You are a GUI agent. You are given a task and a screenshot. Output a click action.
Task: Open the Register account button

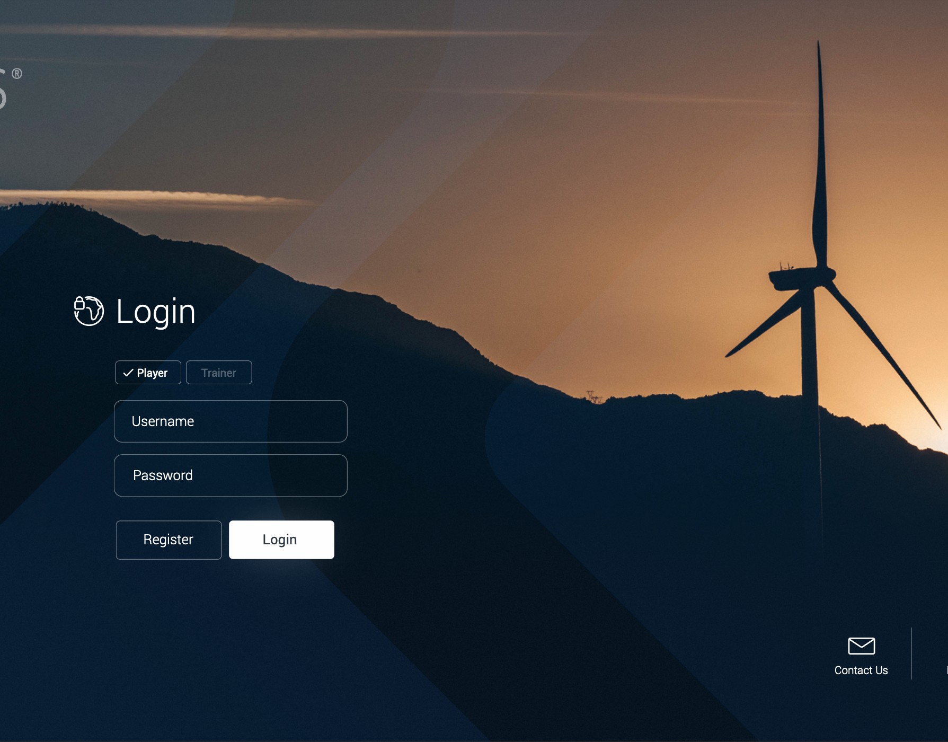pyautogui.click(x=169, y=540)
